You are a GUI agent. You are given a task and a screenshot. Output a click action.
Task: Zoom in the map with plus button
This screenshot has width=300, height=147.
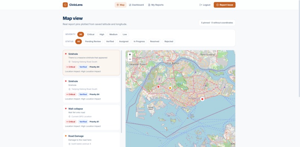click(x=130, y=55)
